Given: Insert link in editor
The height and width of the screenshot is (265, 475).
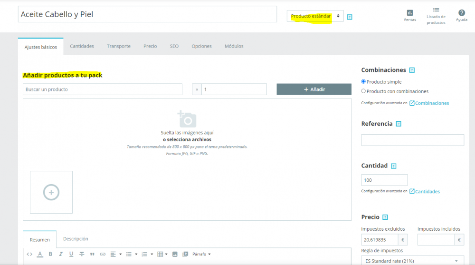Looking at the screenshot, I should click(x=103, y=254).
